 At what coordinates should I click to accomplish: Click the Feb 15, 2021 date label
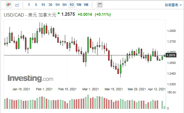(67, 89)
